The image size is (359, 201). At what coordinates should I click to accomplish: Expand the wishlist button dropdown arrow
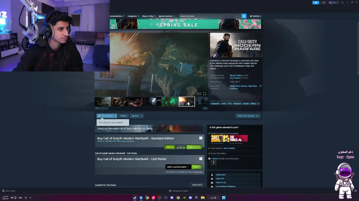[x=115, y=116]
